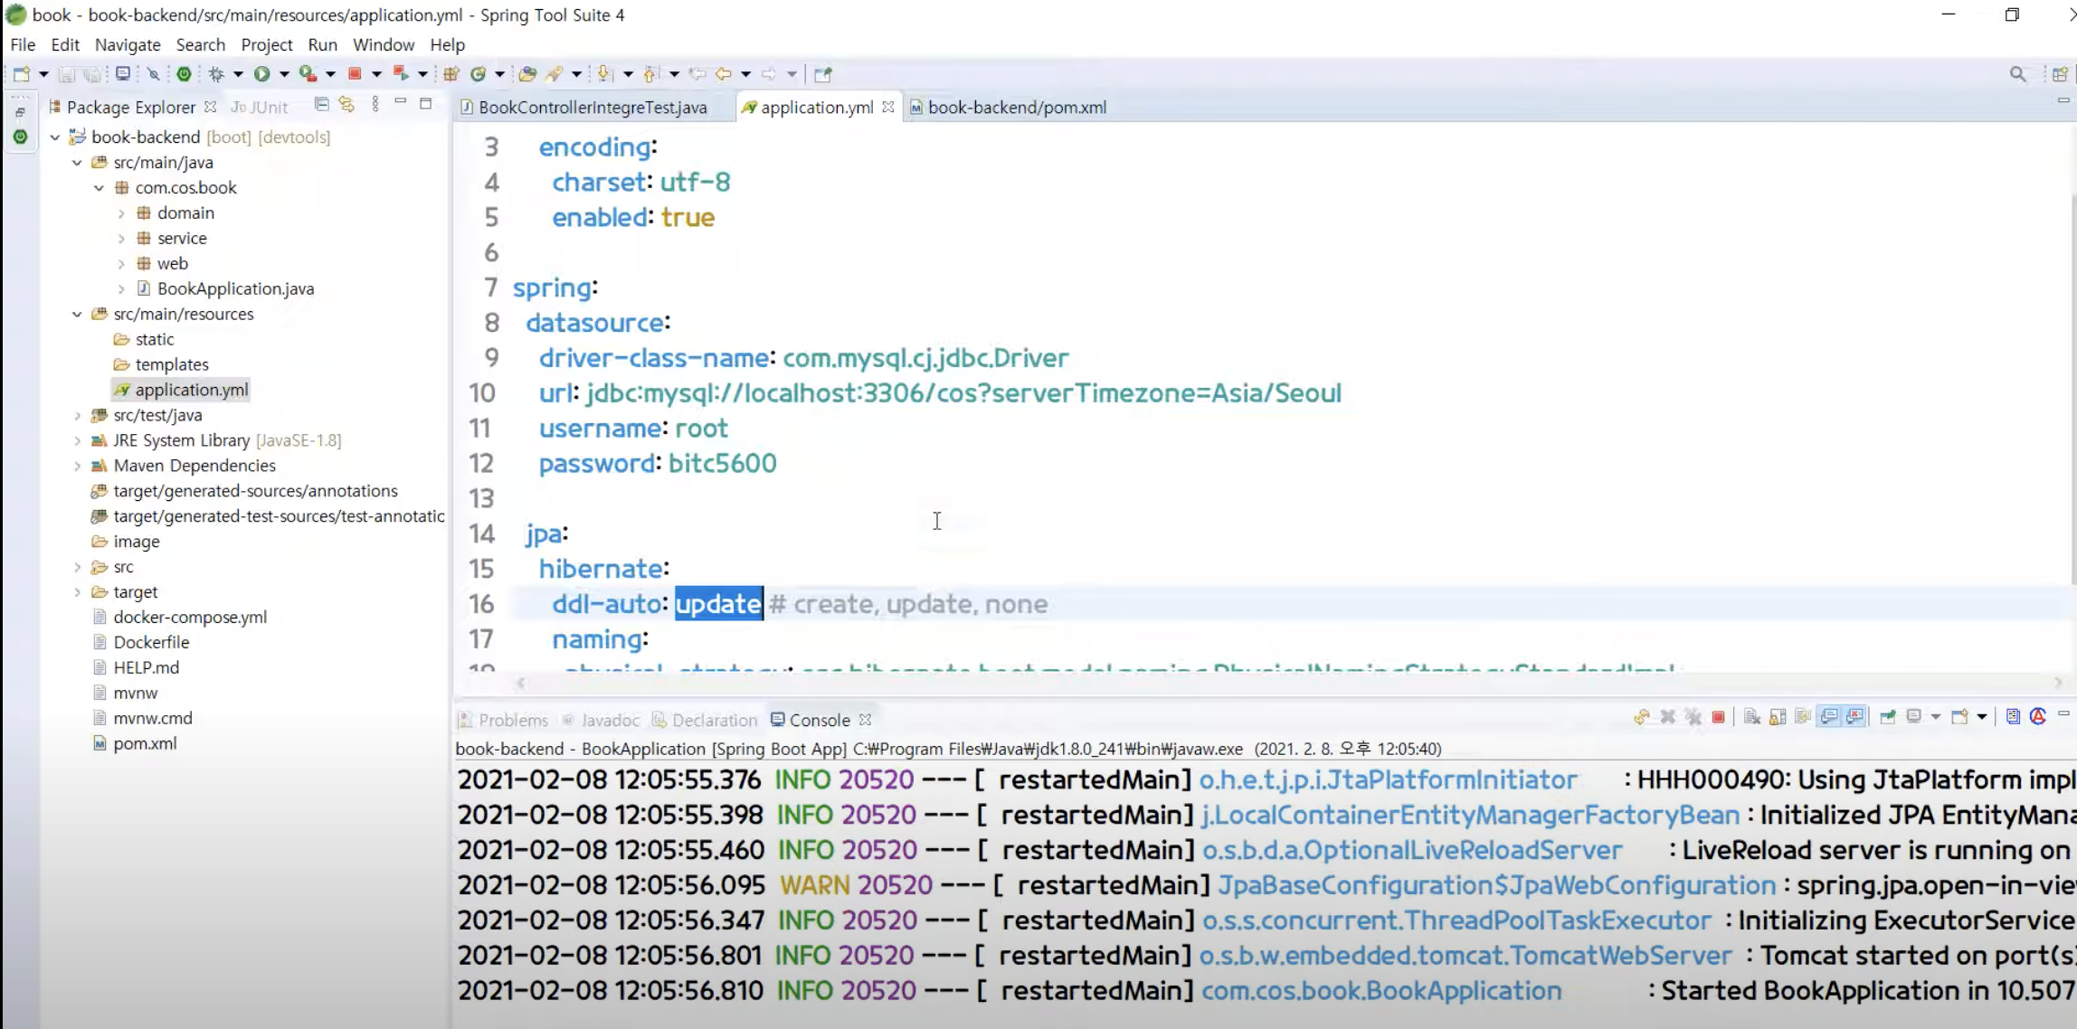Screen dimensions: 2077x1029
Task: Collapse the src/main/resources folder
Action: tap(77, 315)
